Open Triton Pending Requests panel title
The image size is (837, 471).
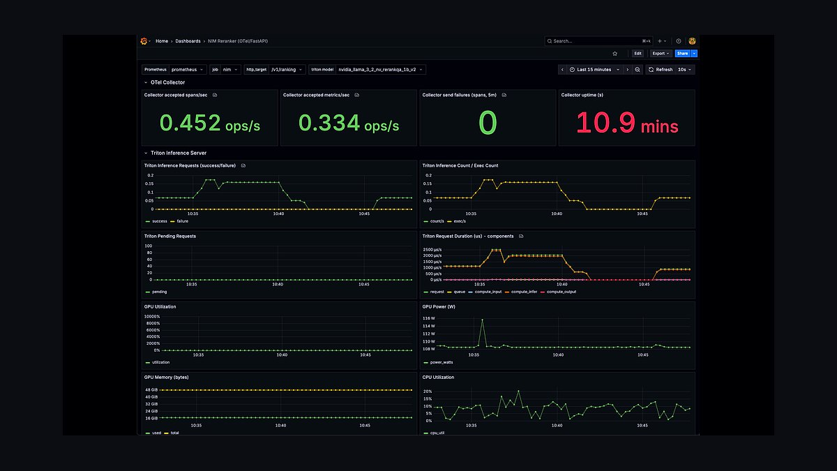click(170, 236)
